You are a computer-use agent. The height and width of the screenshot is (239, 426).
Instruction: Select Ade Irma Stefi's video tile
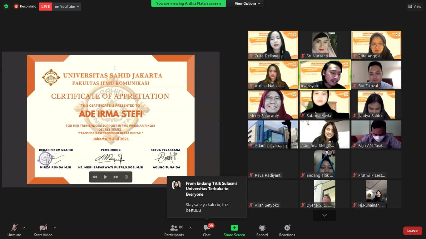324,134
